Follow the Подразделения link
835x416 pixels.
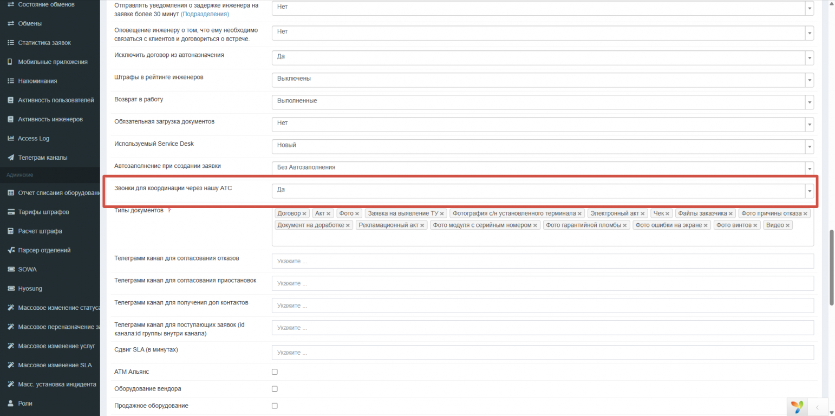[205, 14]
